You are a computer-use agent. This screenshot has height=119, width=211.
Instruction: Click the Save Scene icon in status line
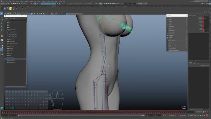pyautogui.click(x=15, y=4)
